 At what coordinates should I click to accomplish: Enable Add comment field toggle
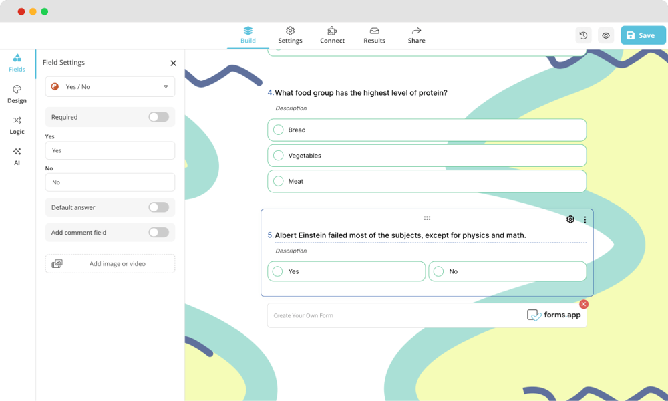coord(158,233)
